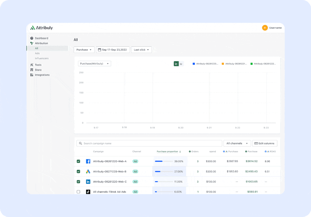
Task: Switch chart to bar view icon
Action: [x=181, y=64]
